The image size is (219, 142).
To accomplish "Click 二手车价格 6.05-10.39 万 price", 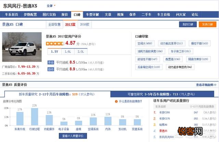I will [x=28, y=74].
